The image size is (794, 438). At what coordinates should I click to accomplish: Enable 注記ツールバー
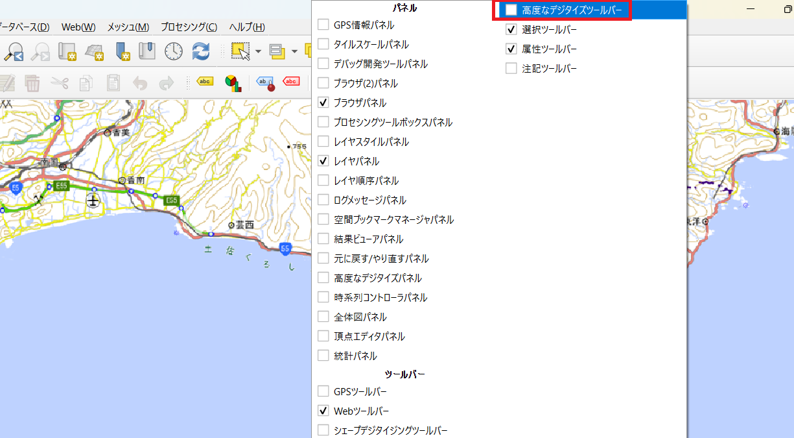[511, 68]
